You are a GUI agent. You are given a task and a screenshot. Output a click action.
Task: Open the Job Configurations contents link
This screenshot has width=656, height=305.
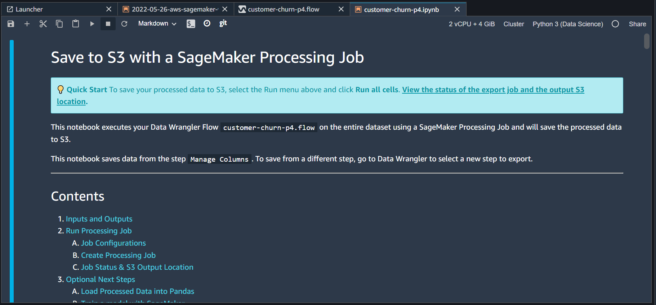coord(113,243)
